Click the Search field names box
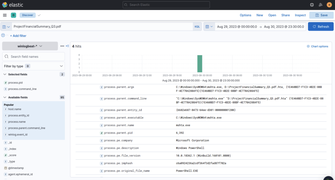This screenshot has height=180, width=335. 33,56
